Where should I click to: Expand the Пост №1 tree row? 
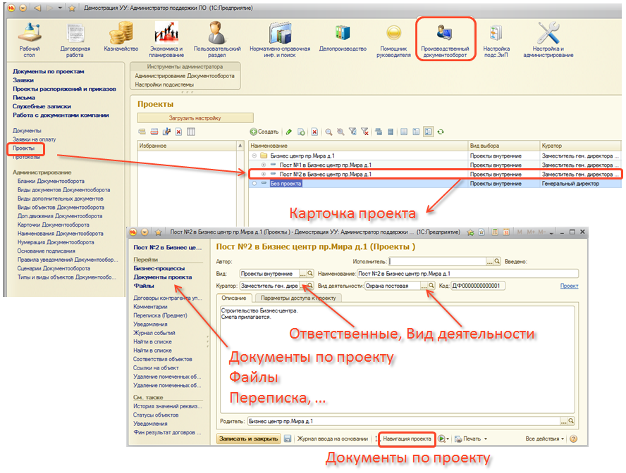264,164
